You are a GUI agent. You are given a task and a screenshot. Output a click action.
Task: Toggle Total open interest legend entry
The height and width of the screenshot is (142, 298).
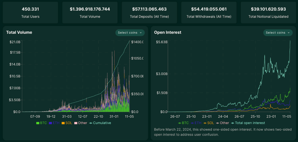click(248, 123)
